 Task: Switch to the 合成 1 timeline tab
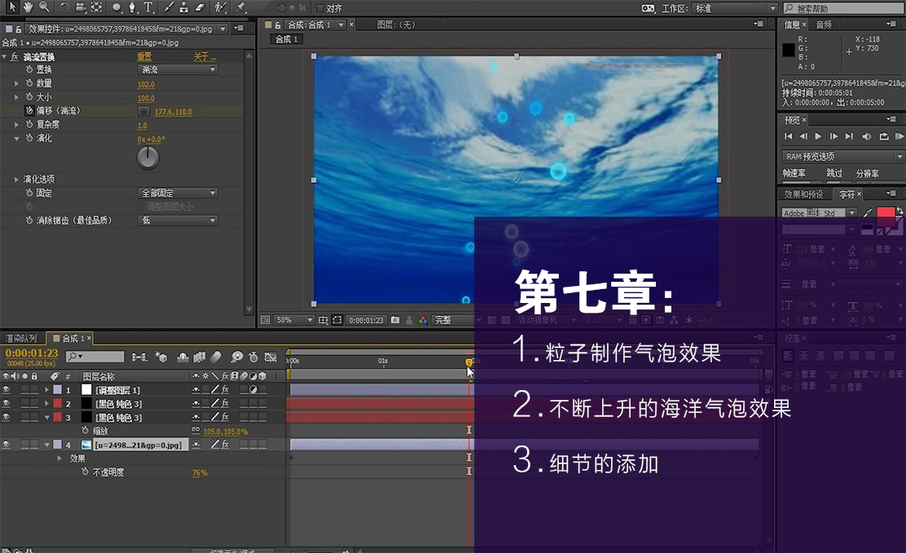pyautogui.click(x=69, y=338)
